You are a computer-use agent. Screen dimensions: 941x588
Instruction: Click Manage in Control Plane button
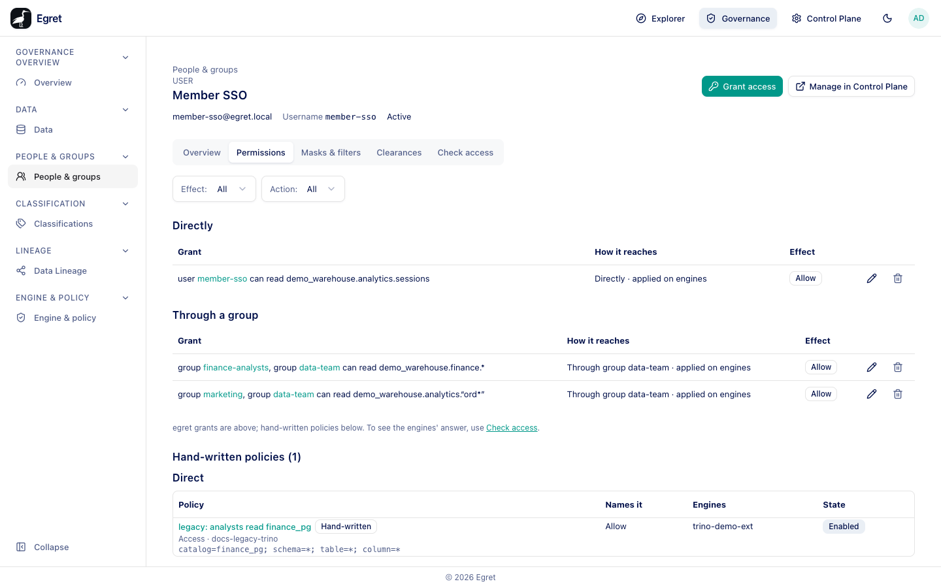click(851, 86)
